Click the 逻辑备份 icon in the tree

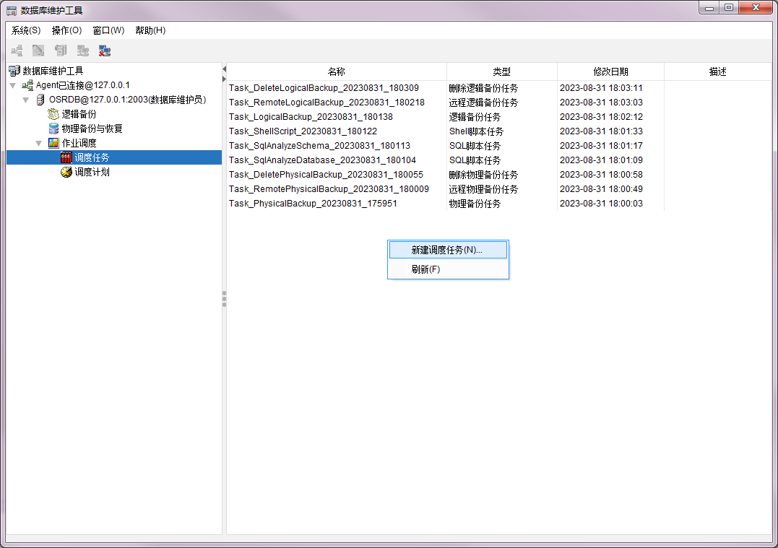click(53, 114)
